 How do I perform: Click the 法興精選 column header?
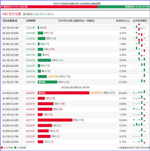tap(31, 21)
